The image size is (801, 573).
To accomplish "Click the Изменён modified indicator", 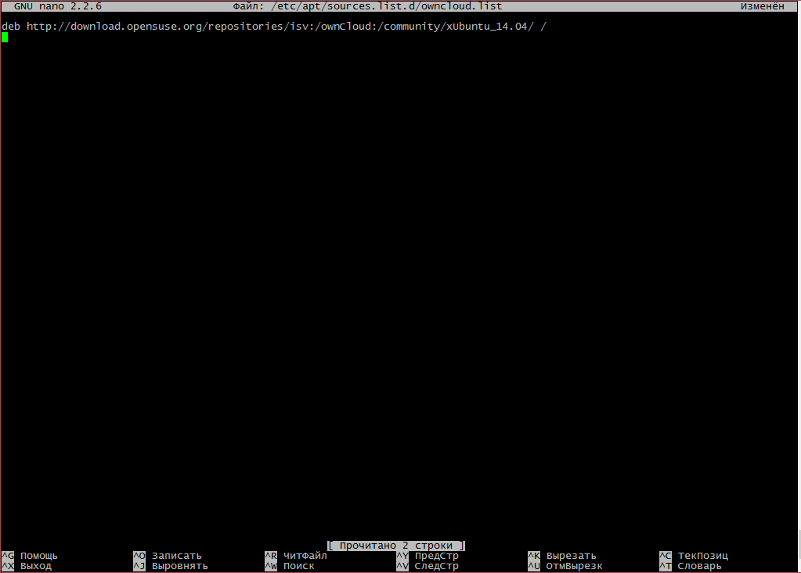I will point(762,6).
